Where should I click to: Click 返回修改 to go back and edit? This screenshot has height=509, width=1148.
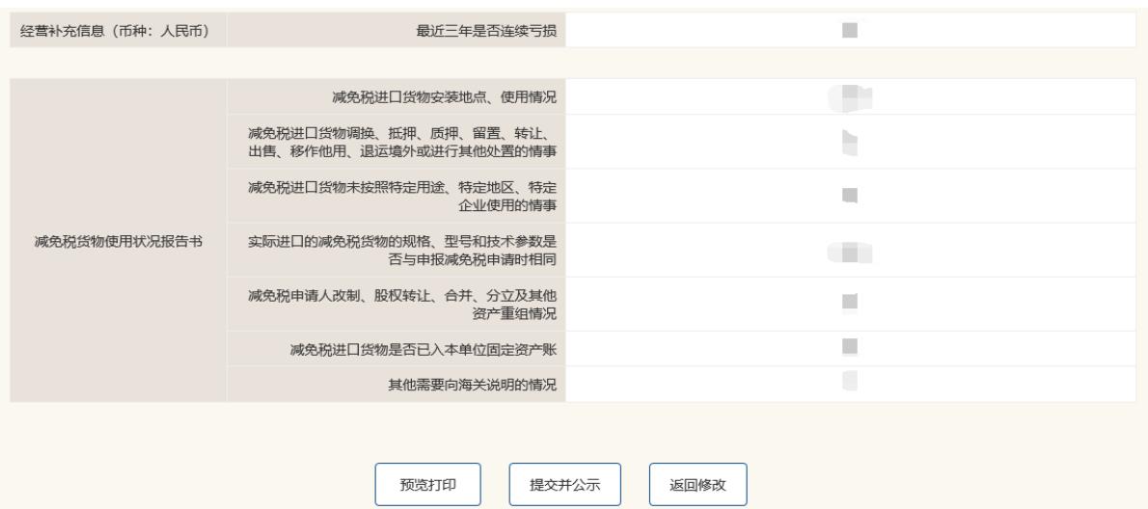tap(697, 484)
